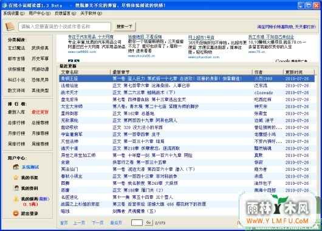Browse the 侦探推理 category

tap(16, 69)
